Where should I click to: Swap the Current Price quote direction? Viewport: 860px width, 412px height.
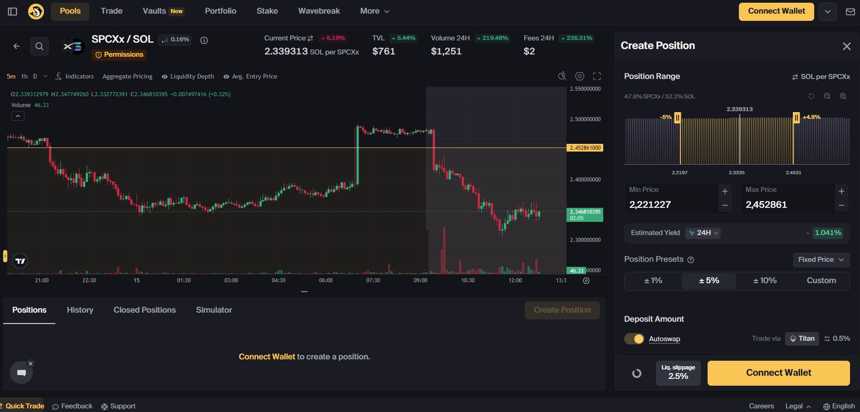coord(310,38)
